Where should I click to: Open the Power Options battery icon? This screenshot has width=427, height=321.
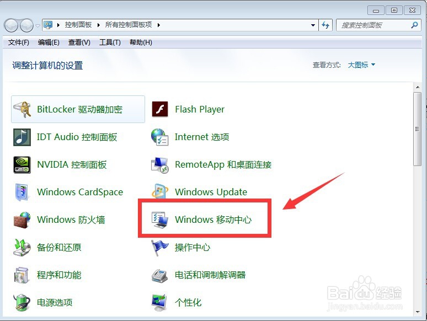tap(22, 302)
